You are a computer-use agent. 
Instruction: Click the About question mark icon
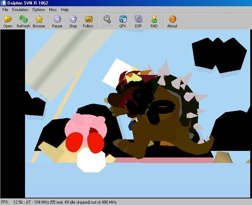(x=172, y=21)
